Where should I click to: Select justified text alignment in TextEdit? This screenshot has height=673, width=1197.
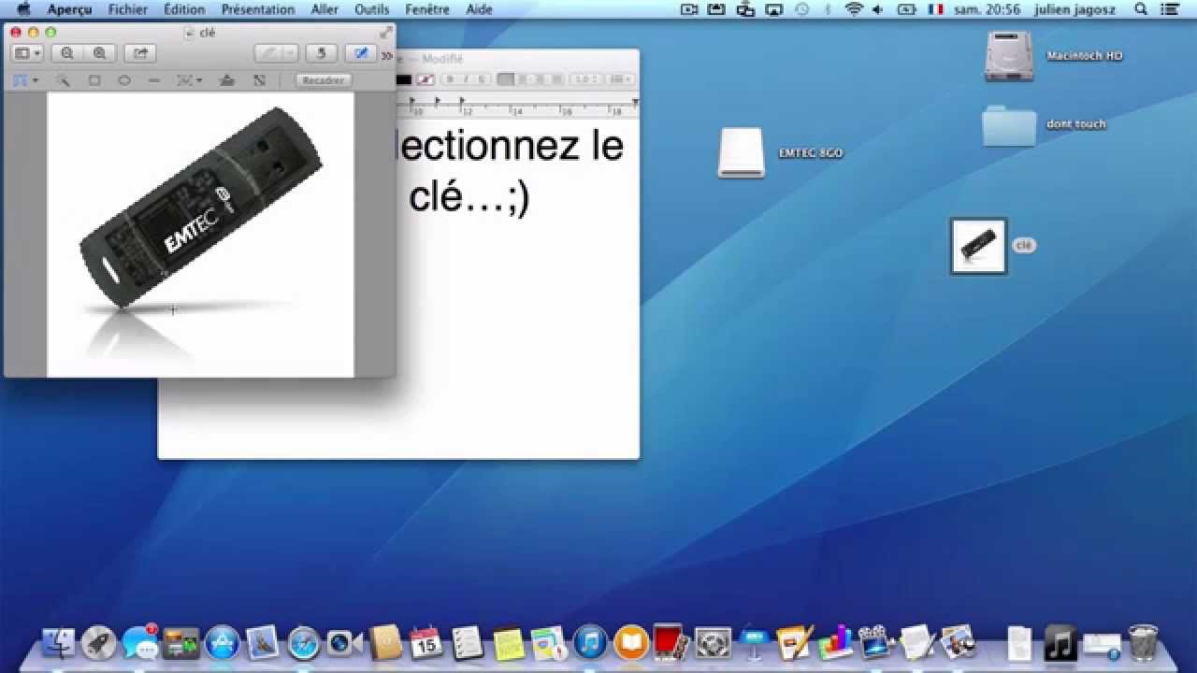tap(555, 79)
